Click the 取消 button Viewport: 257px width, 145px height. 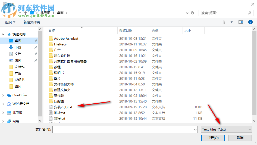coord(240,138)
